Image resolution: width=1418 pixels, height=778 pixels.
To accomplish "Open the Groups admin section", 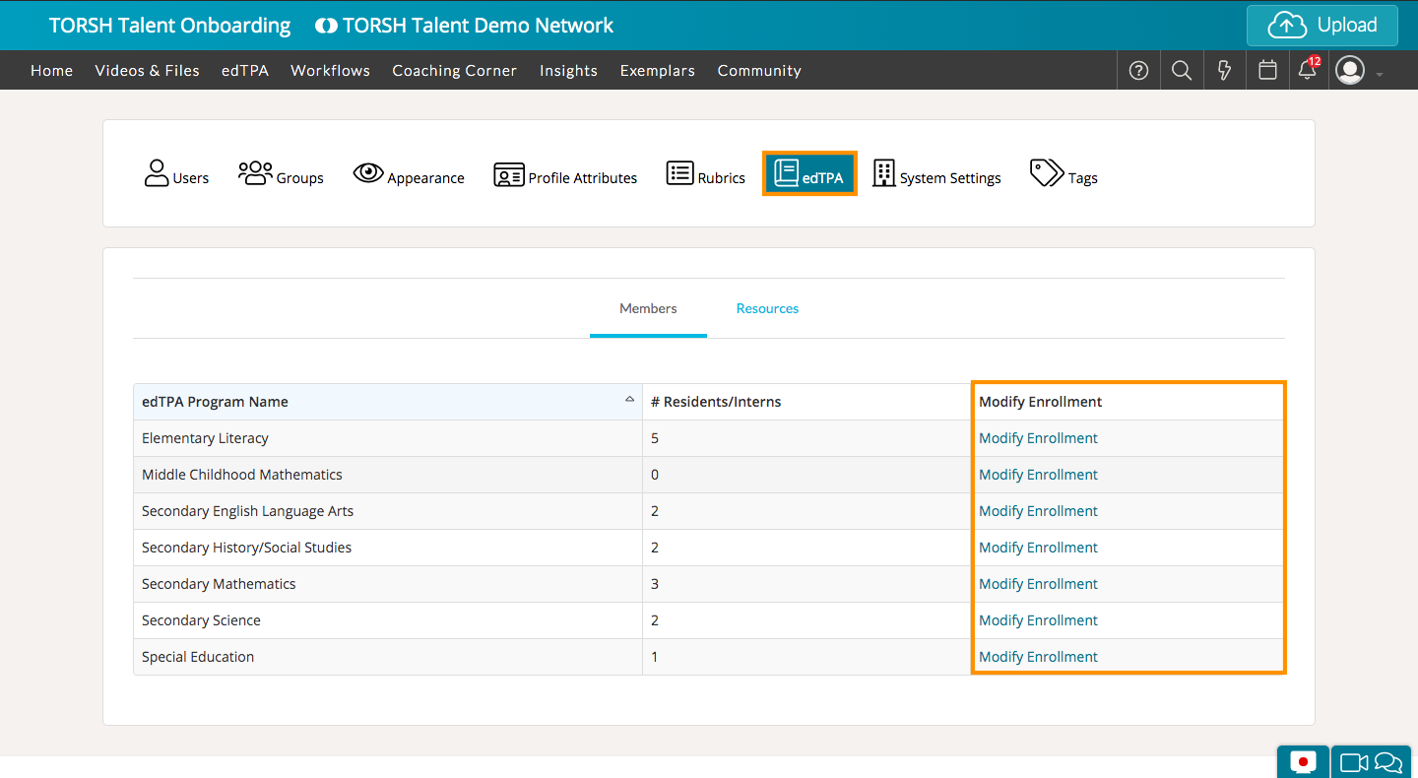I will pyautogui.click(x=281, y=174).
